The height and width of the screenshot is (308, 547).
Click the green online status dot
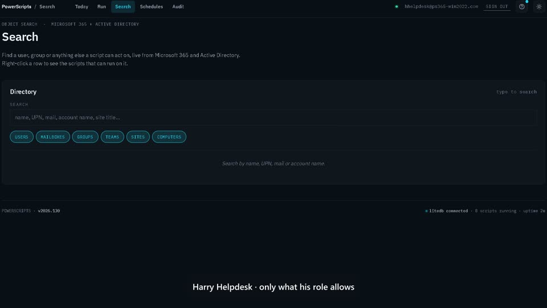point(397,7)
